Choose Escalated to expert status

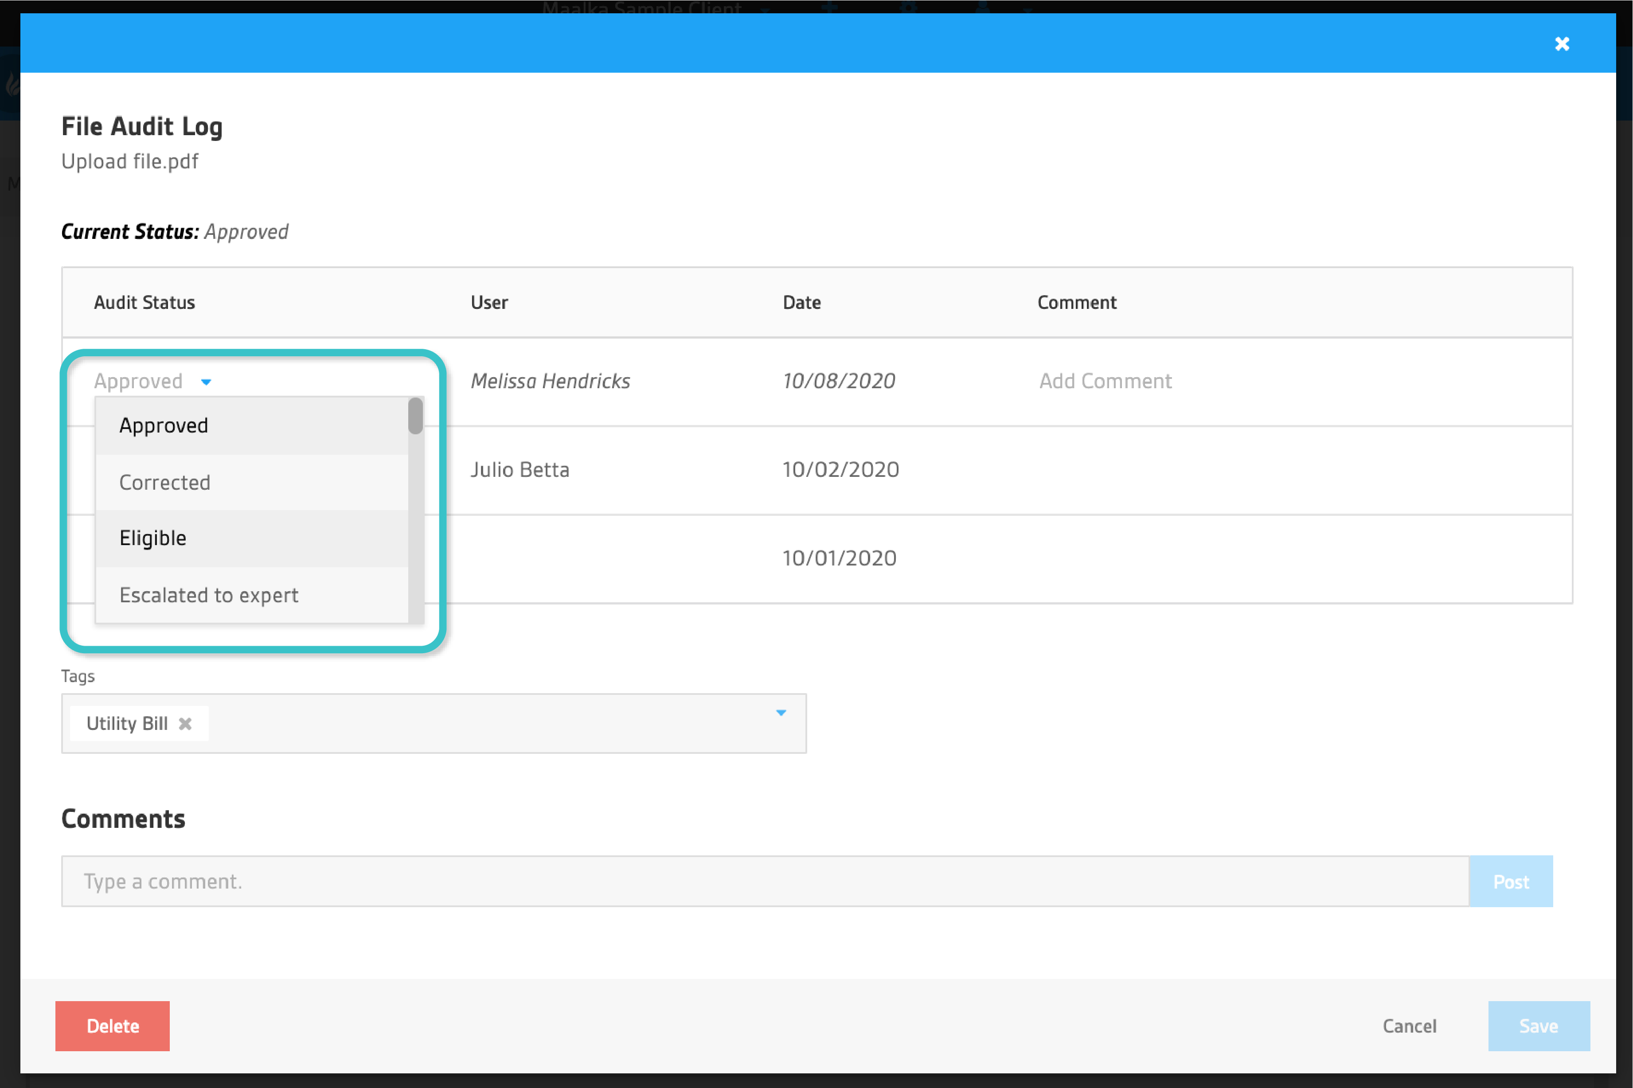click(209, 595)
